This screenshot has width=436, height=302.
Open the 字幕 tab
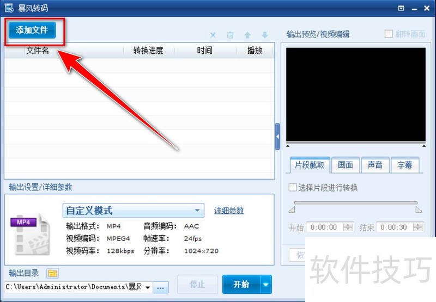click(x=404, y=165)
